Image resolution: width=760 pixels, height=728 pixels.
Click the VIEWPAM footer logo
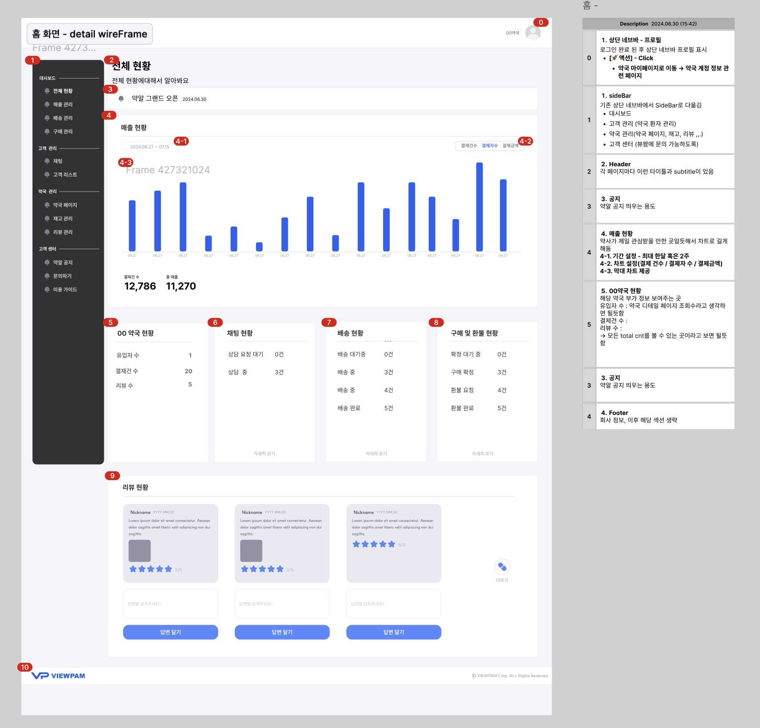58,676
